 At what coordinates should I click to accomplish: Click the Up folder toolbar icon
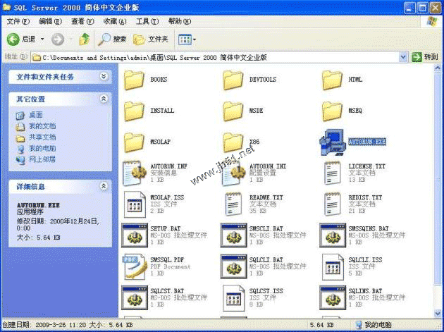coord(85,39)
